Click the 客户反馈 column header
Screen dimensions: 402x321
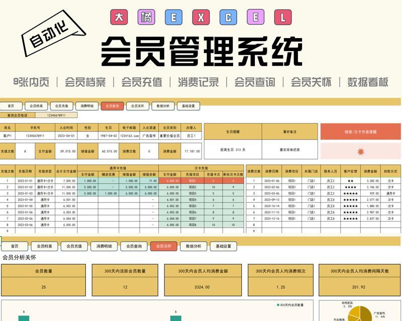click(x=350, y=171)
